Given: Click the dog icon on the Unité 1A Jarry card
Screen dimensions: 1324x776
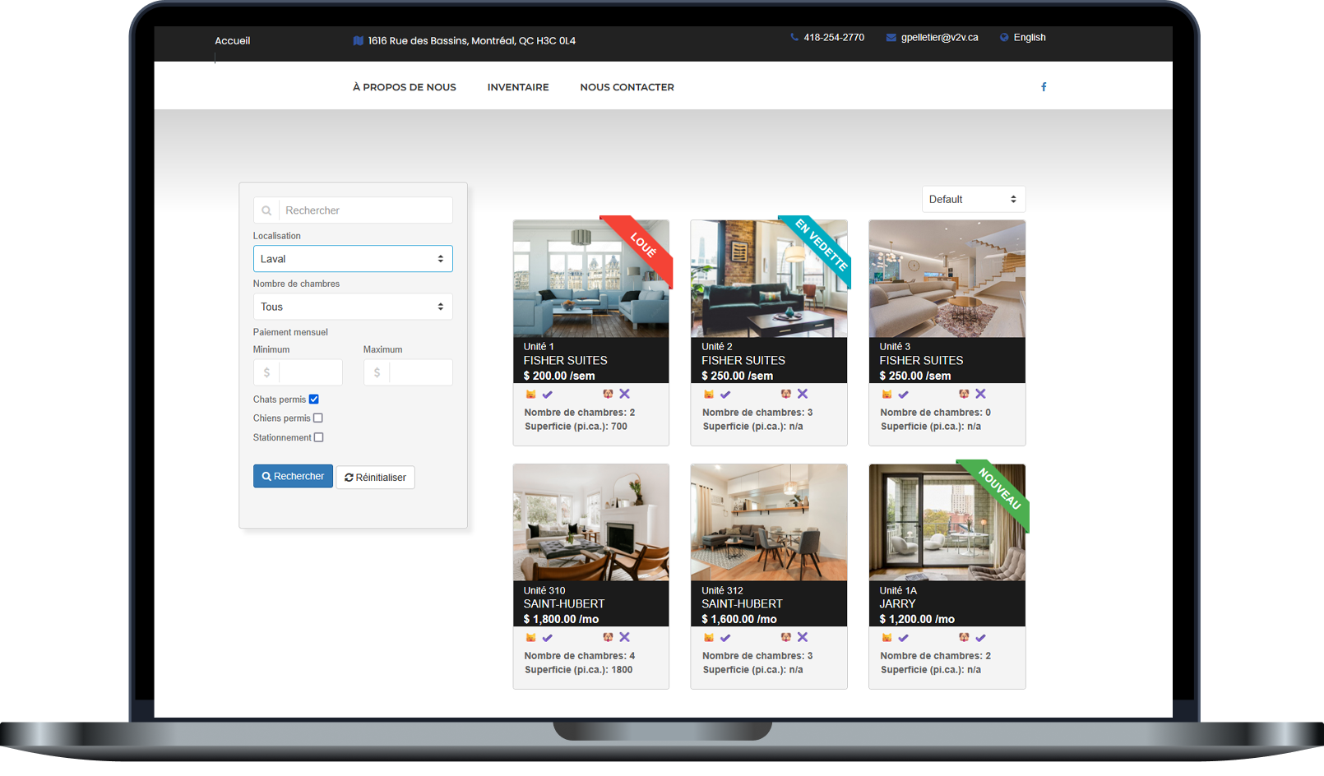Looking at the screenshot, I should 963,638.
